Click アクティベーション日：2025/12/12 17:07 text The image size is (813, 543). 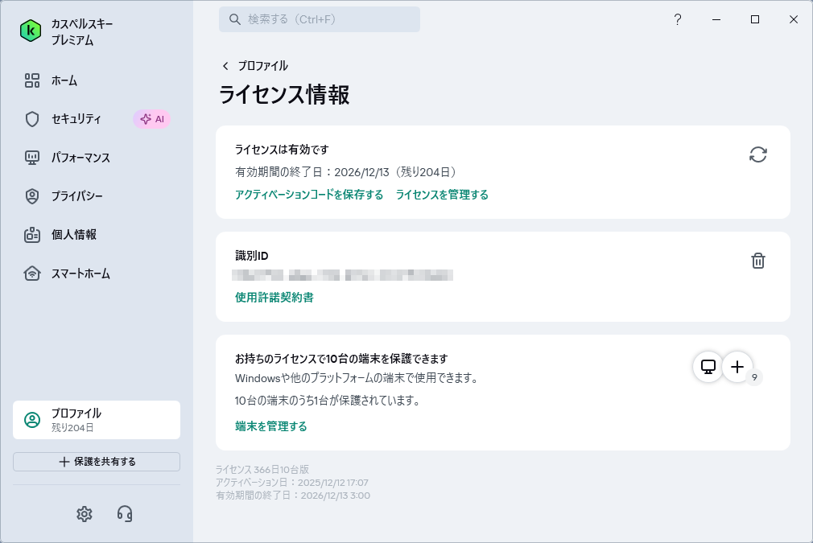tap(292, 483)
